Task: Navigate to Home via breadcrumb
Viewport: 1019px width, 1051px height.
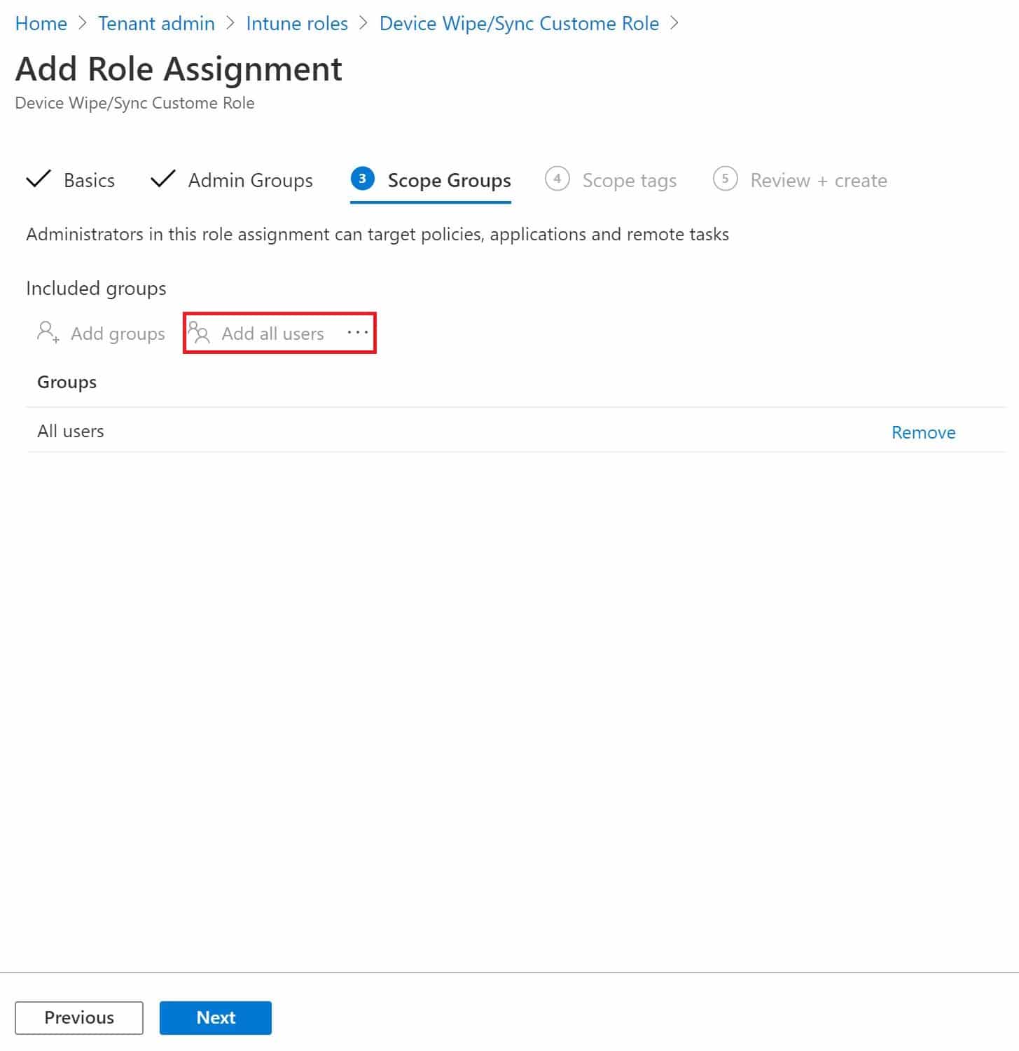Action: [41, 23]
